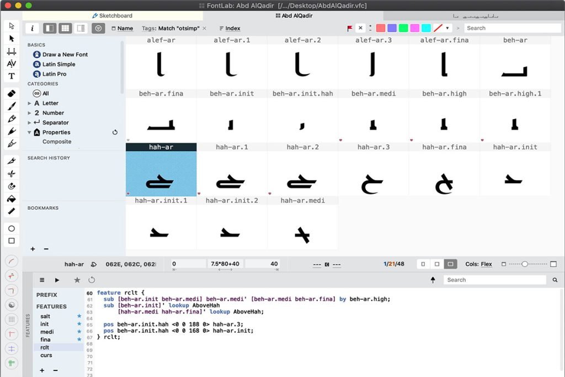Open the color flag dropdown arrow
Viewport: 565px width, 377px height.
pyautogui.click(x=447, y=28)
